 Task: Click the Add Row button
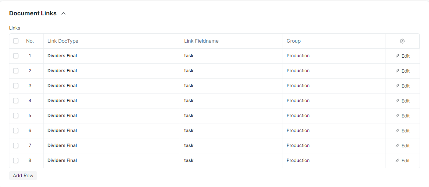[x=23, y=175]
